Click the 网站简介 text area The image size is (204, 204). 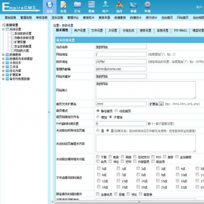point(146,90)
